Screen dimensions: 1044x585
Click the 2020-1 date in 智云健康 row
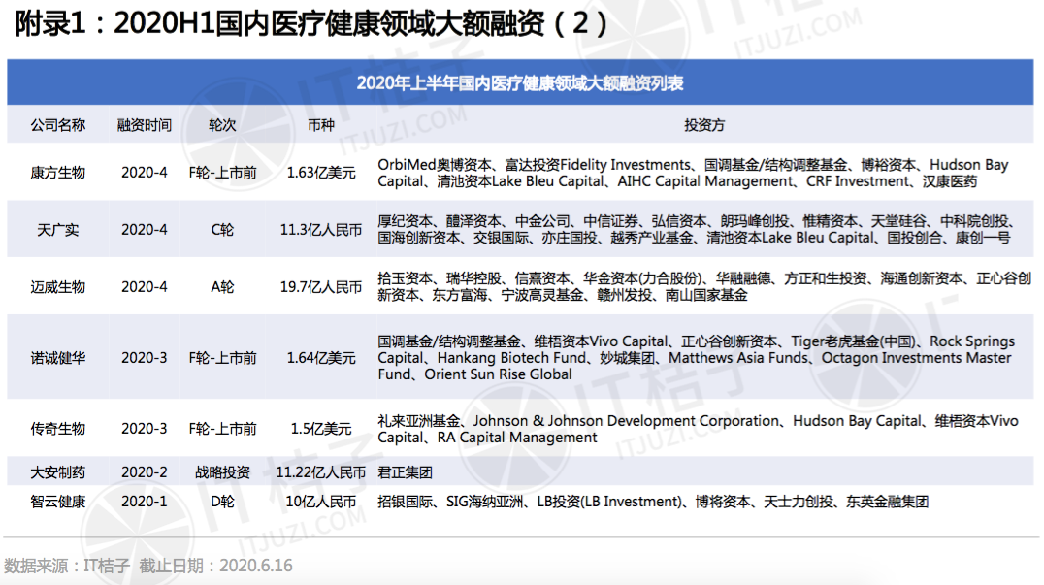[x=145, y=502]
